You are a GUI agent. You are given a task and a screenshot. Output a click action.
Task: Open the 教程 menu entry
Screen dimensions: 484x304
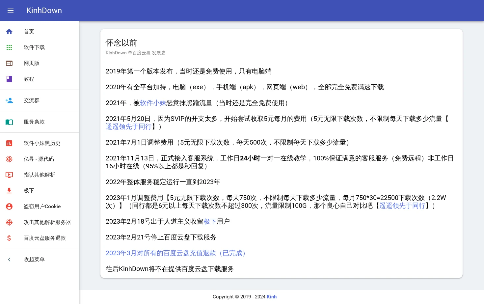[40, 79]
